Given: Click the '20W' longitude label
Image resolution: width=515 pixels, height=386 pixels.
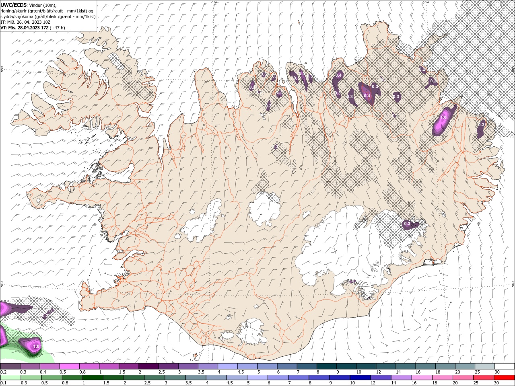Looking at the screenshot, I should click(214, 2).
